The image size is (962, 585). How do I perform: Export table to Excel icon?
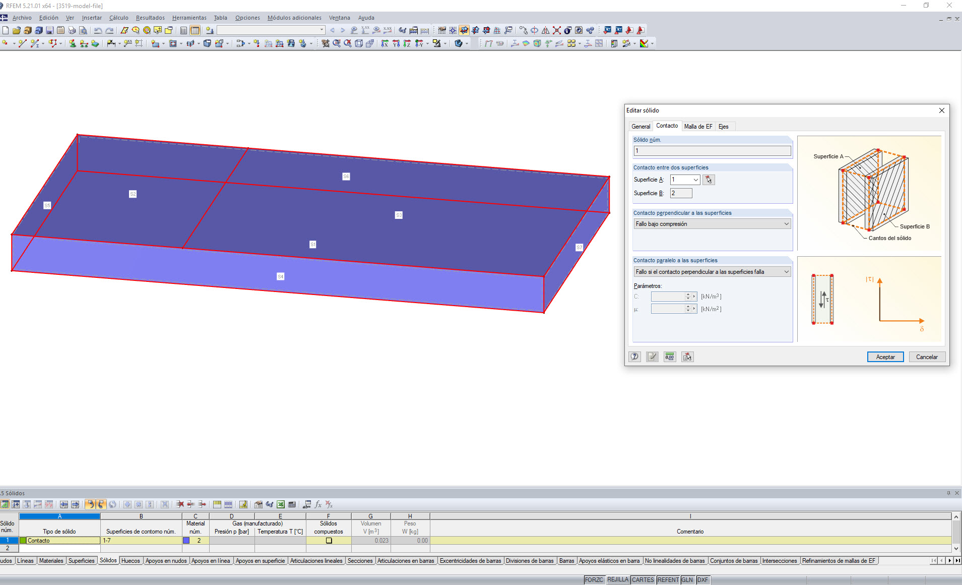click(281, 504)
